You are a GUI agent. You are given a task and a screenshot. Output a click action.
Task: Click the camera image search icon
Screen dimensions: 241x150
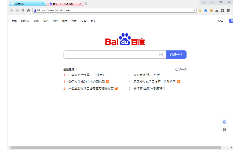[161, 55]
